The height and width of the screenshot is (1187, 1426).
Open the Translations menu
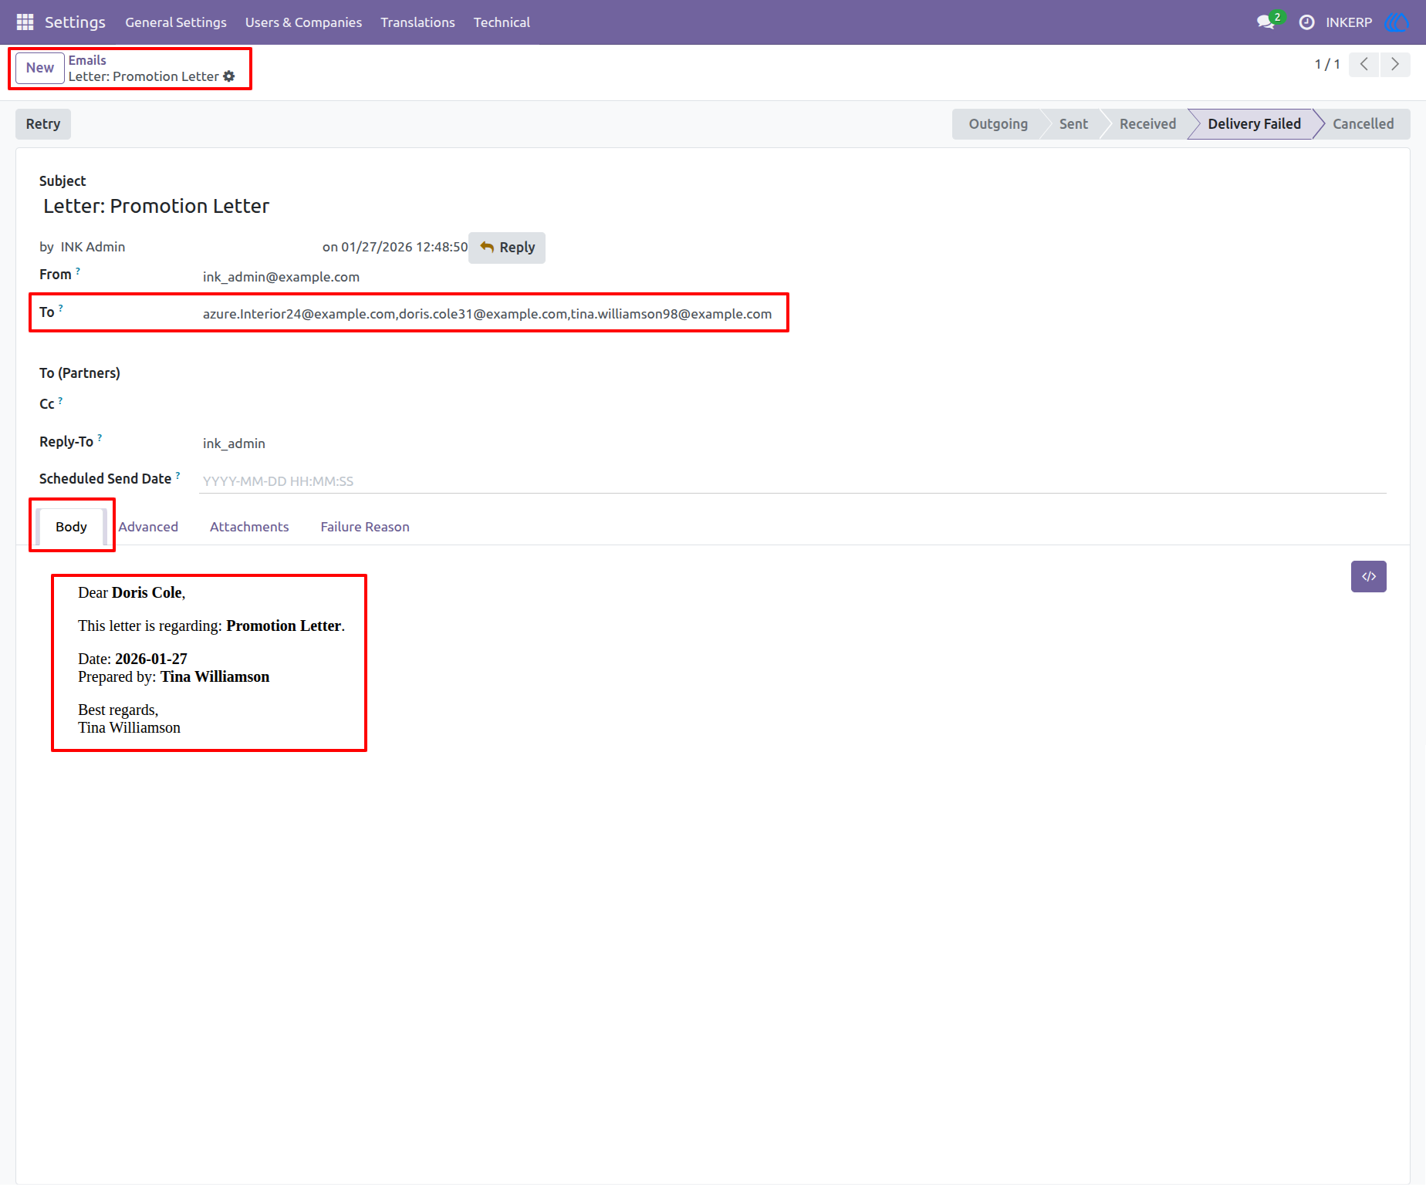(x=417, y=22)
